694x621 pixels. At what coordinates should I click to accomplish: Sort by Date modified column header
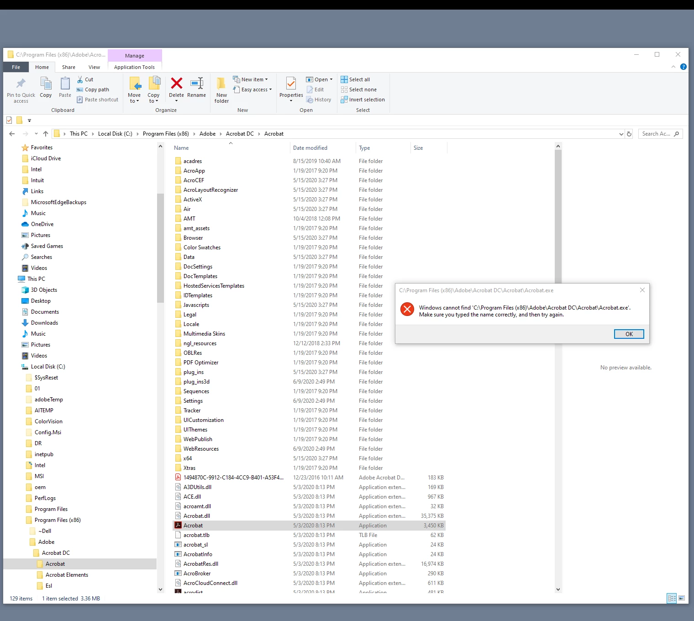(322, 148)
